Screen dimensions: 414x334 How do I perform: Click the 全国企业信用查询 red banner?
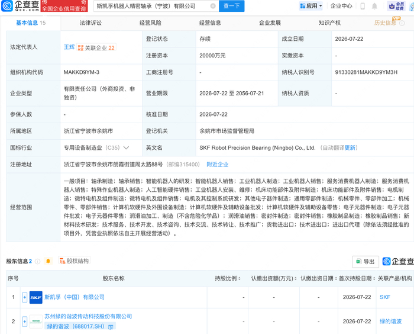click(64, 6)
